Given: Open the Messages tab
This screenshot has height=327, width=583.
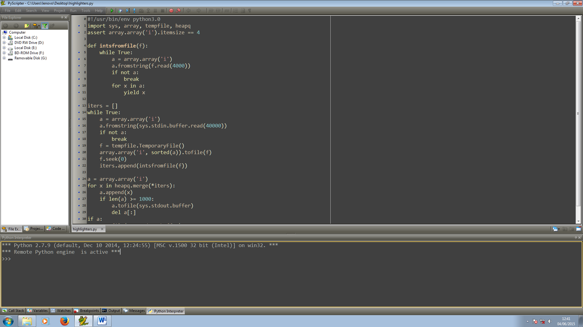Looking at the screenshot, I should (x=134, y=311).
